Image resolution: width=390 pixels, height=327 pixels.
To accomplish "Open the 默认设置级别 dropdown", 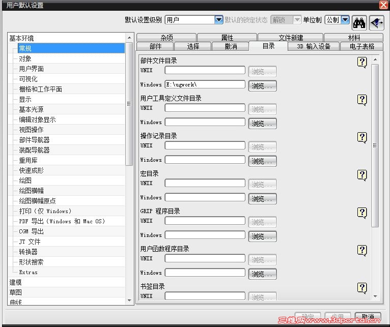I will 218,20.
